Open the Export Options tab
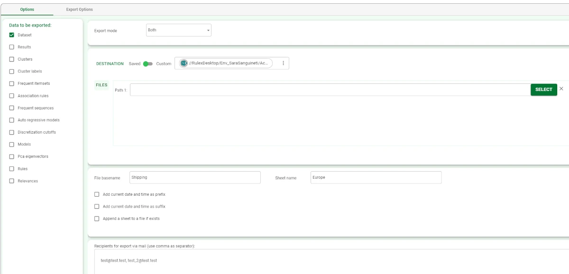This screenshot has height=274, width=569. pyautogui.click(x=79, y=9)
